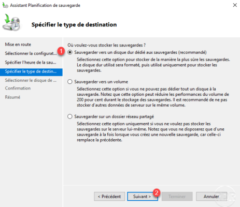Select 'Spécifier le type de destin...' step
Screen dimensions: 240x207
[31, 72]
